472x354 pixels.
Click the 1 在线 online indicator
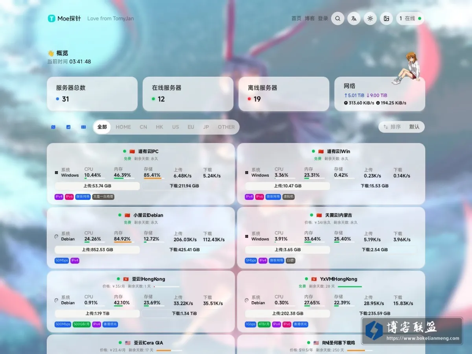pyautogui.click(x=410, y=18)
